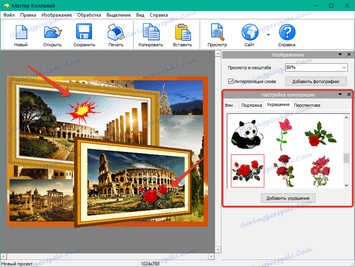Image resolution: width=355 pixels, height=267 pixels.
Task: Select the Roman Forum ruins photo on canvas
Action: tap(42, 200)
